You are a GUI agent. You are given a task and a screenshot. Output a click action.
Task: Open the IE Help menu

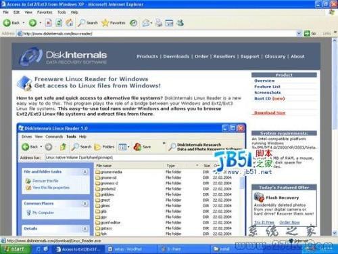[x=74, y=12]
